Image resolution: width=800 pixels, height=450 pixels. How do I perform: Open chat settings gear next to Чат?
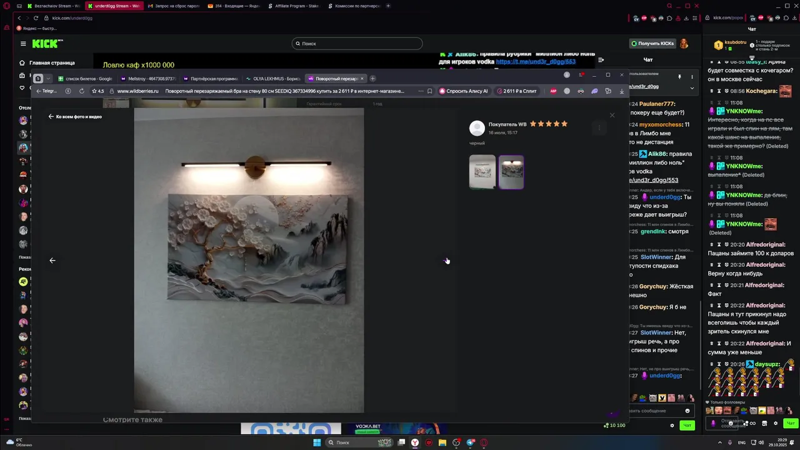pos(672,426)
